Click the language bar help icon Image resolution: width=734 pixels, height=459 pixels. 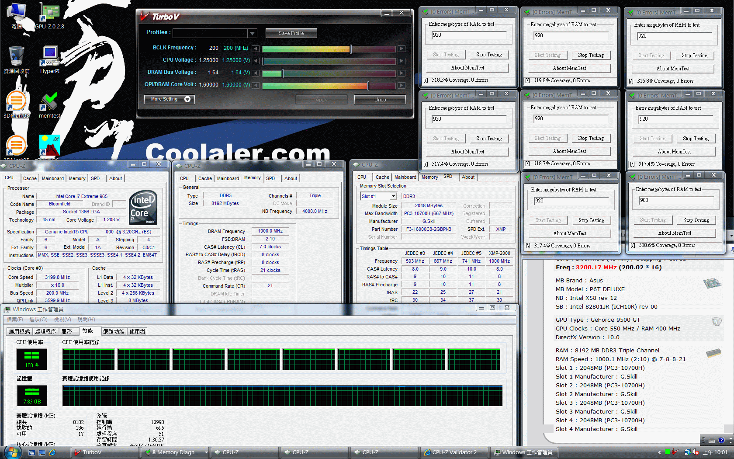pyautogui.click(x=721, y=440)
